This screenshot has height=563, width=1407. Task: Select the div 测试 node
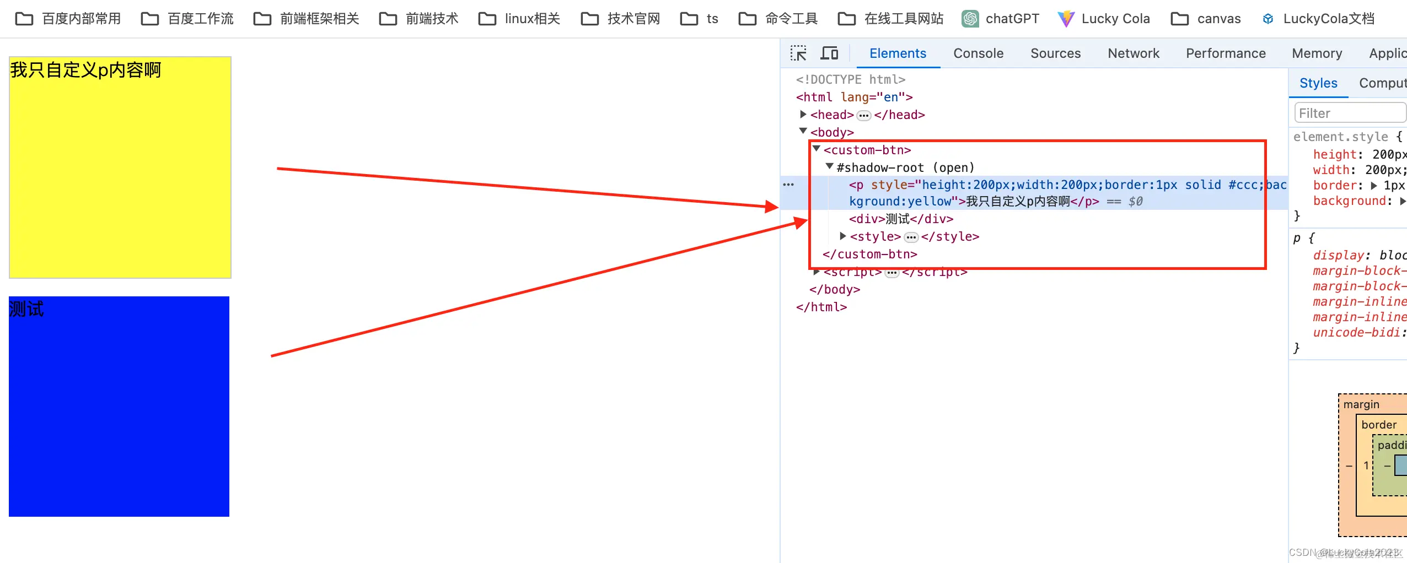tap(901, 219)
